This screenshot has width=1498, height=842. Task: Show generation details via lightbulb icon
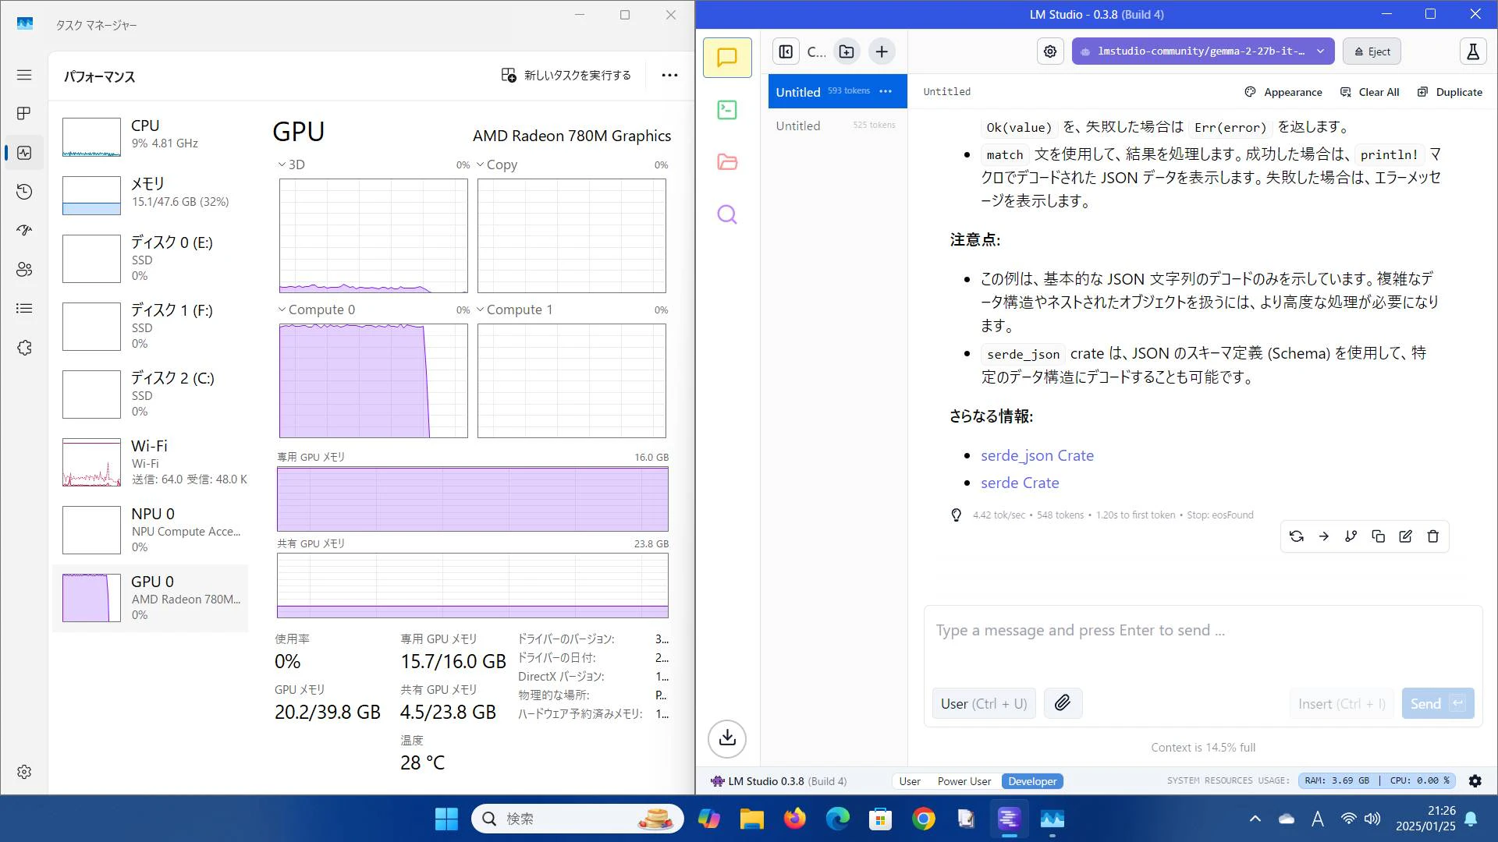click(957, 515)
